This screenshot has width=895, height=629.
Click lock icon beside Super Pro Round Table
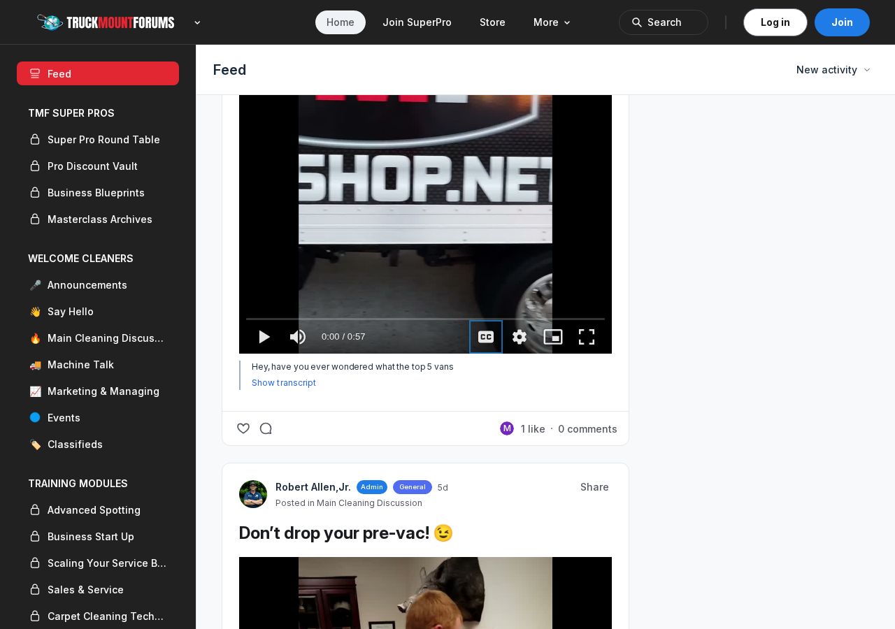pos(34,140)
